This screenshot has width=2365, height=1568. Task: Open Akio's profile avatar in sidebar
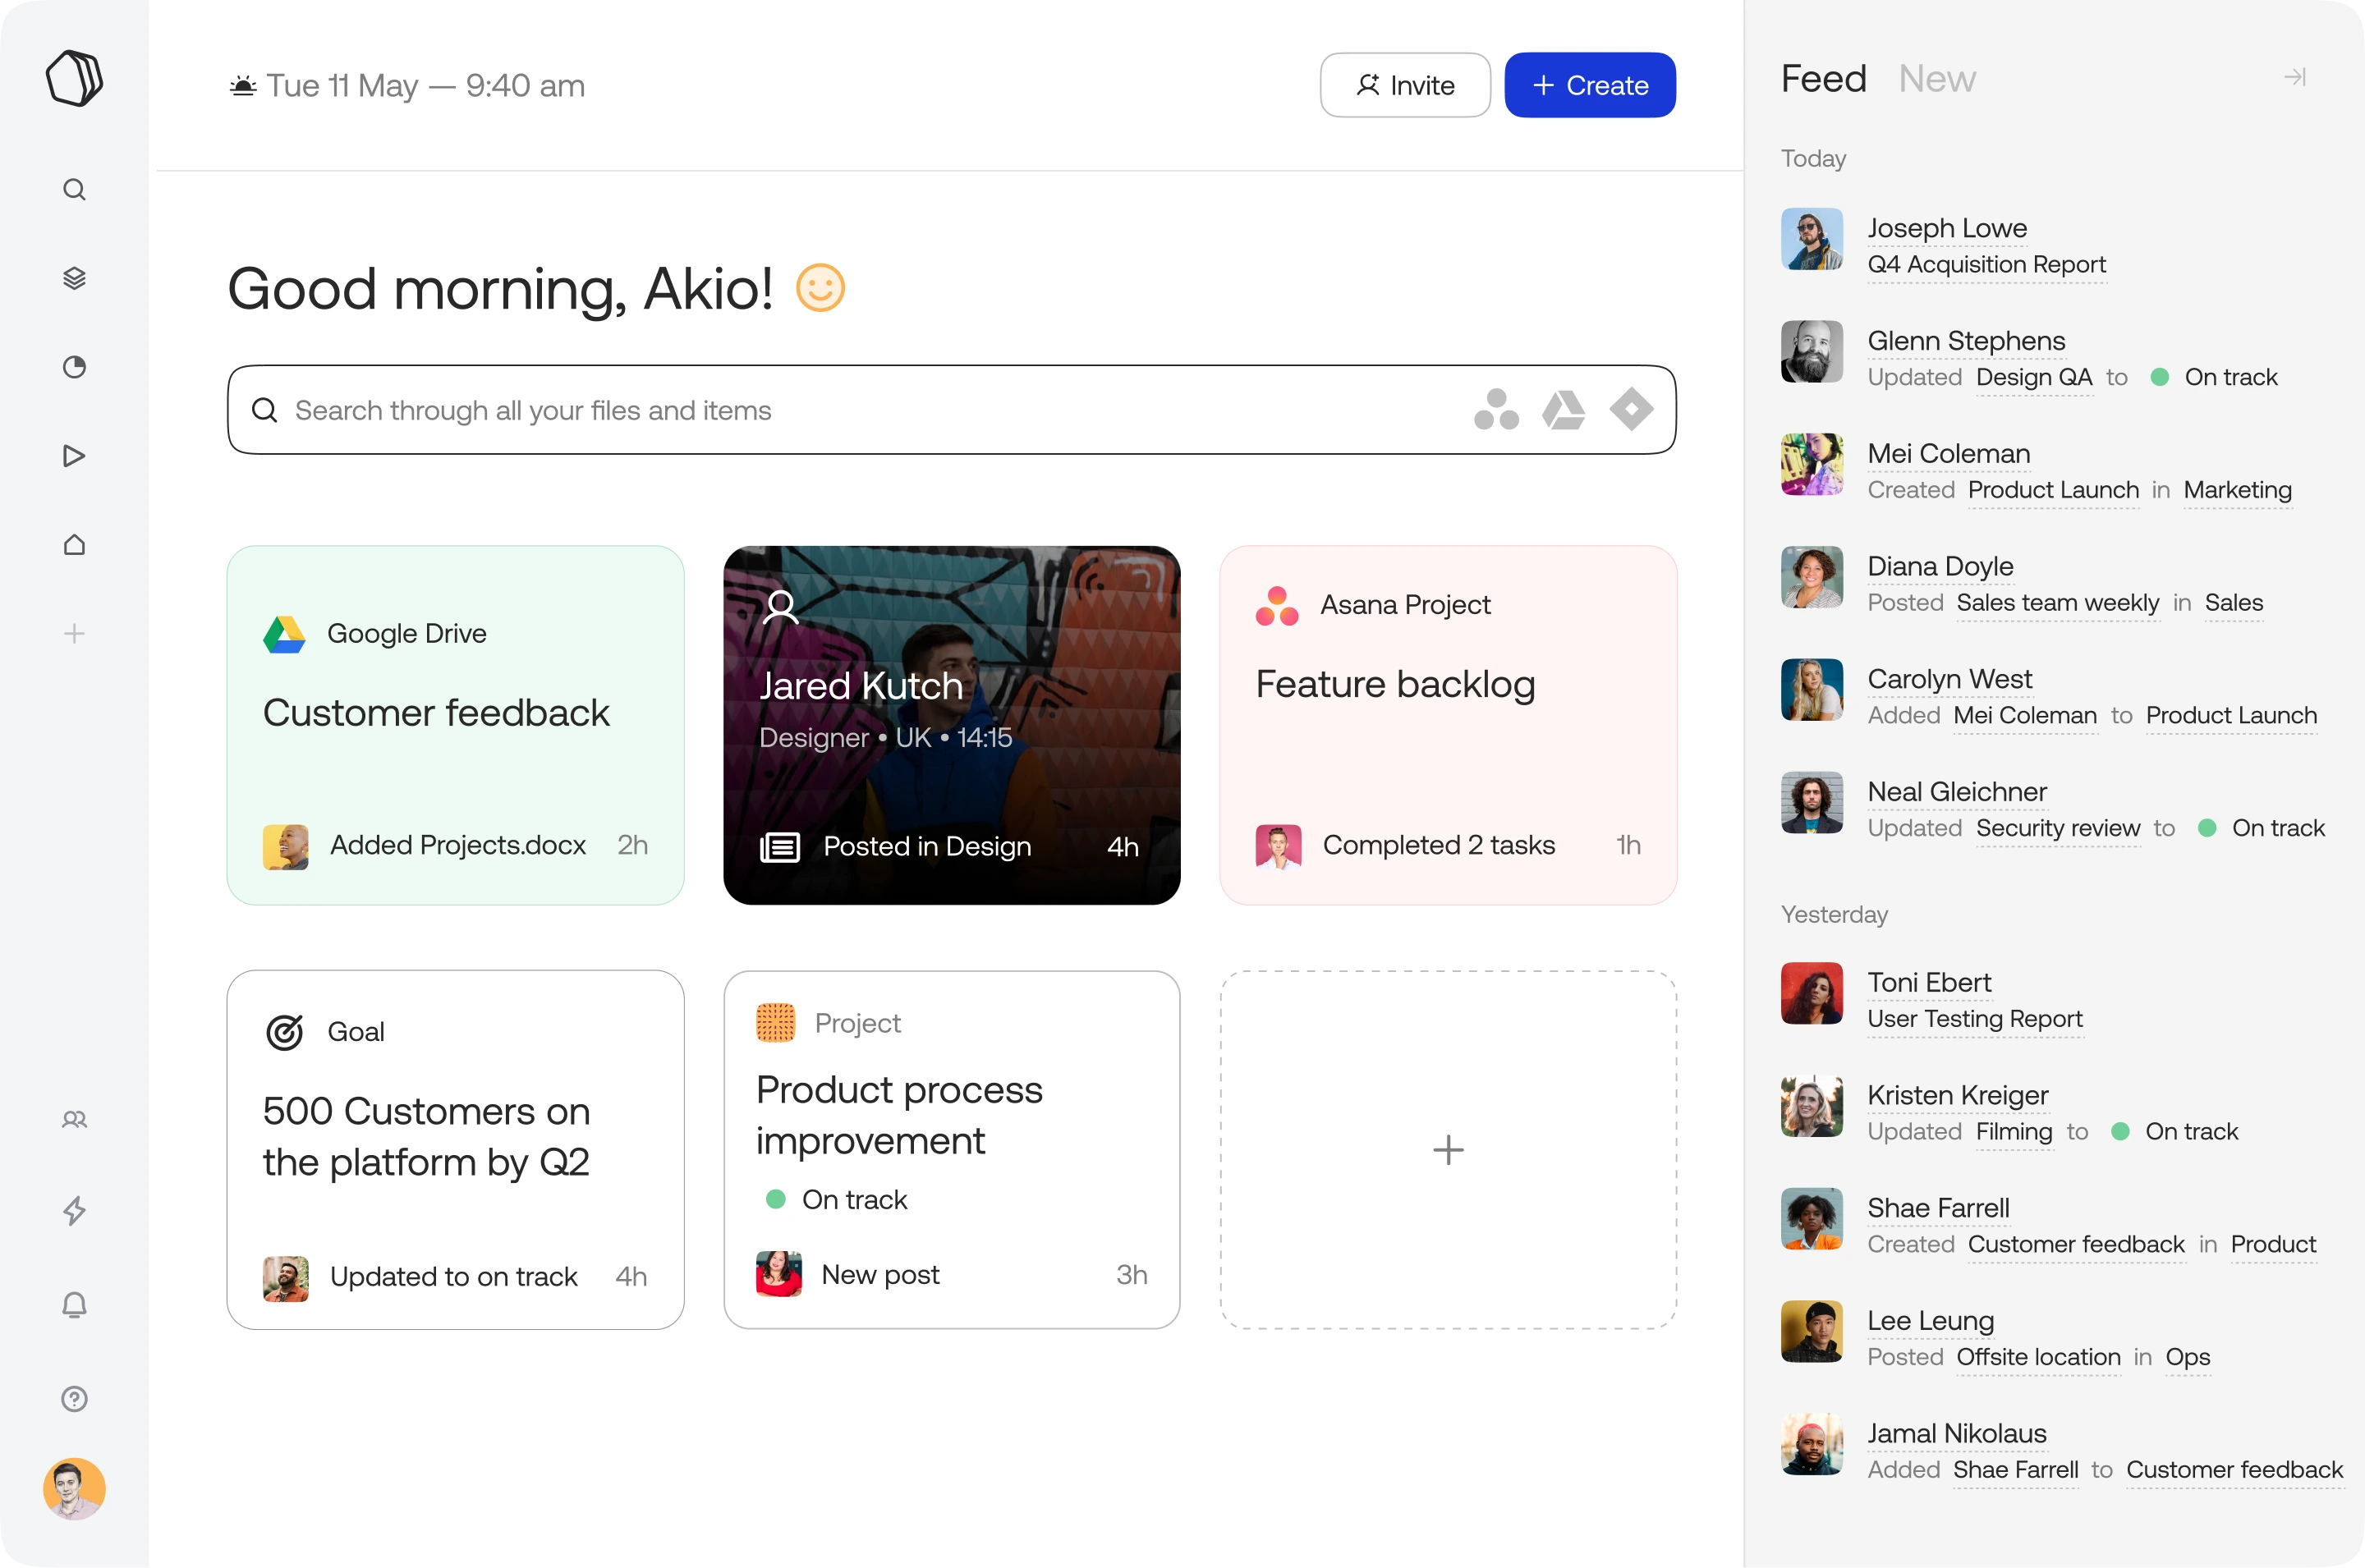[74, 1489]
